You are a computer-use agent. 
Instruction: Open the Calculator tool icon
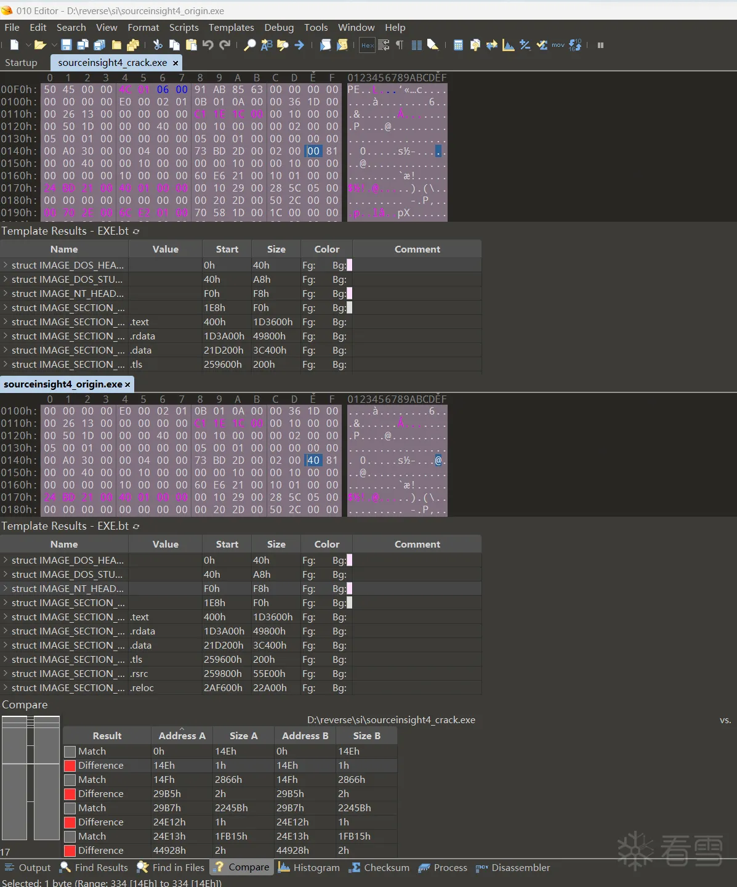(x=458, y=45)
